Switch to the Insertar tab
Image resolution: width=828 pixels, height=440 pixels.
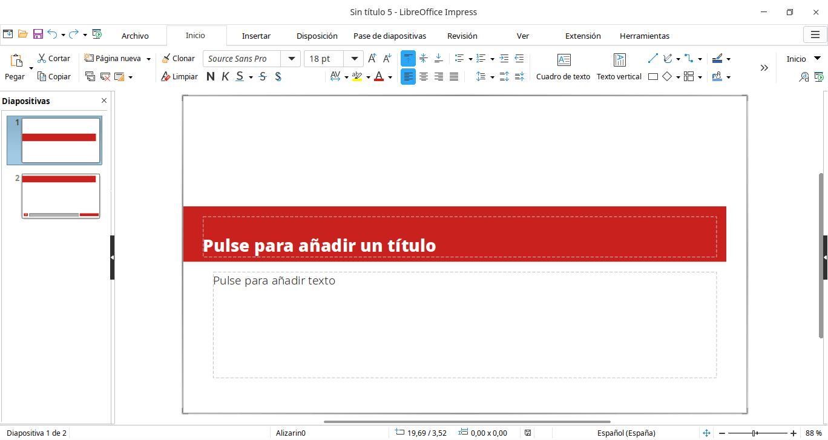(256, 36)
